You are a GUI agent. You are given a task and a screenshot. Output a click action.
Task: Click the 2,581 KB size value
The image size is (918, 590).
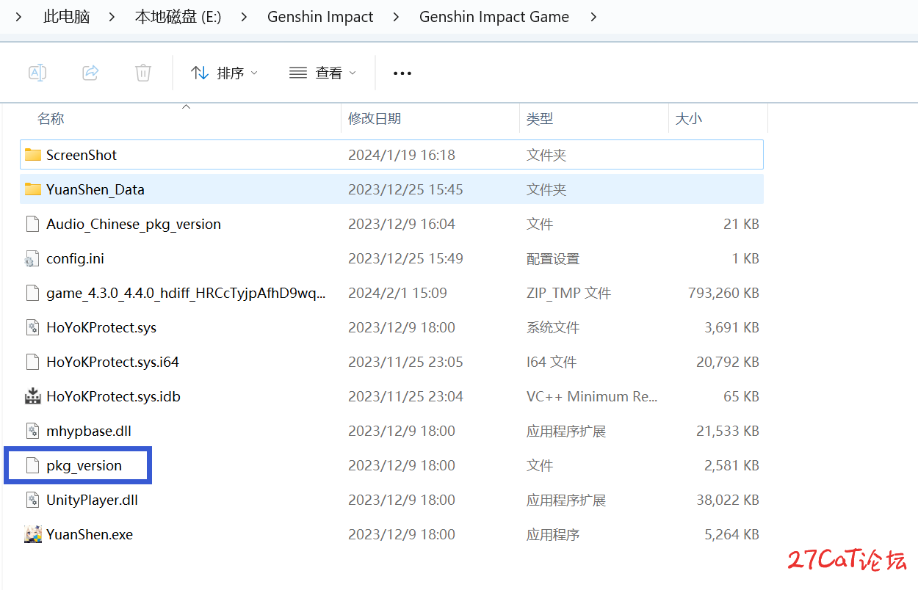731,465
